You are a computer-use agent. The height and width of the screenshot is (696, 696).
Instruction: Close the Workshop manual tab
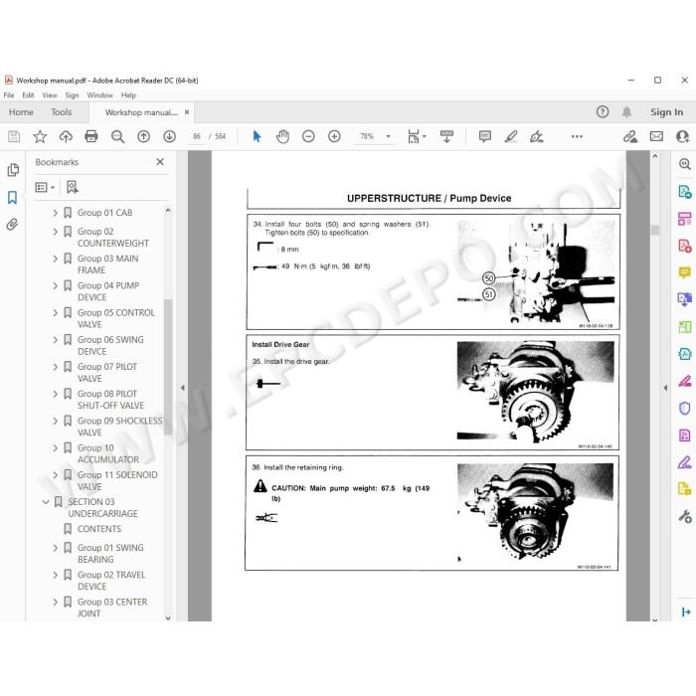(187, 112)
